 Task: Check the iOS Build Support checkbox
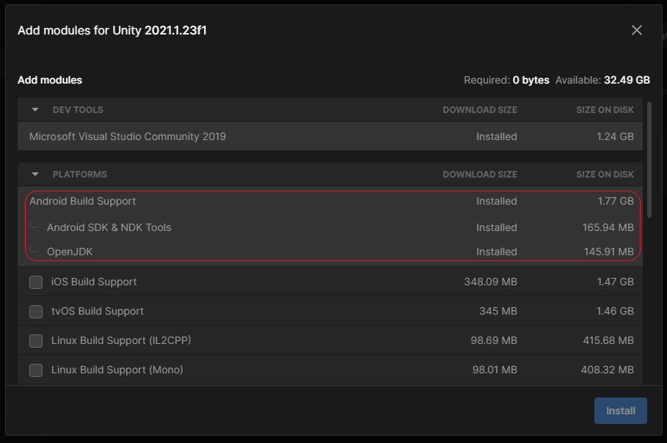36,282
